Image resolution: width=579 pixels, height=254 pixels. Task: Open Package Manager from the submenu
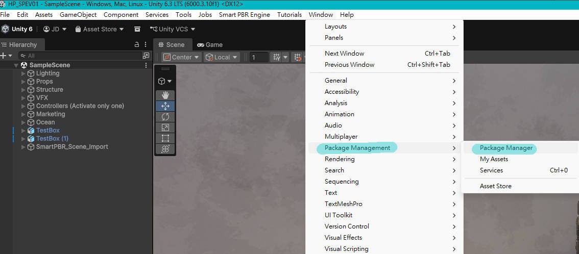(x=520, y=148)
